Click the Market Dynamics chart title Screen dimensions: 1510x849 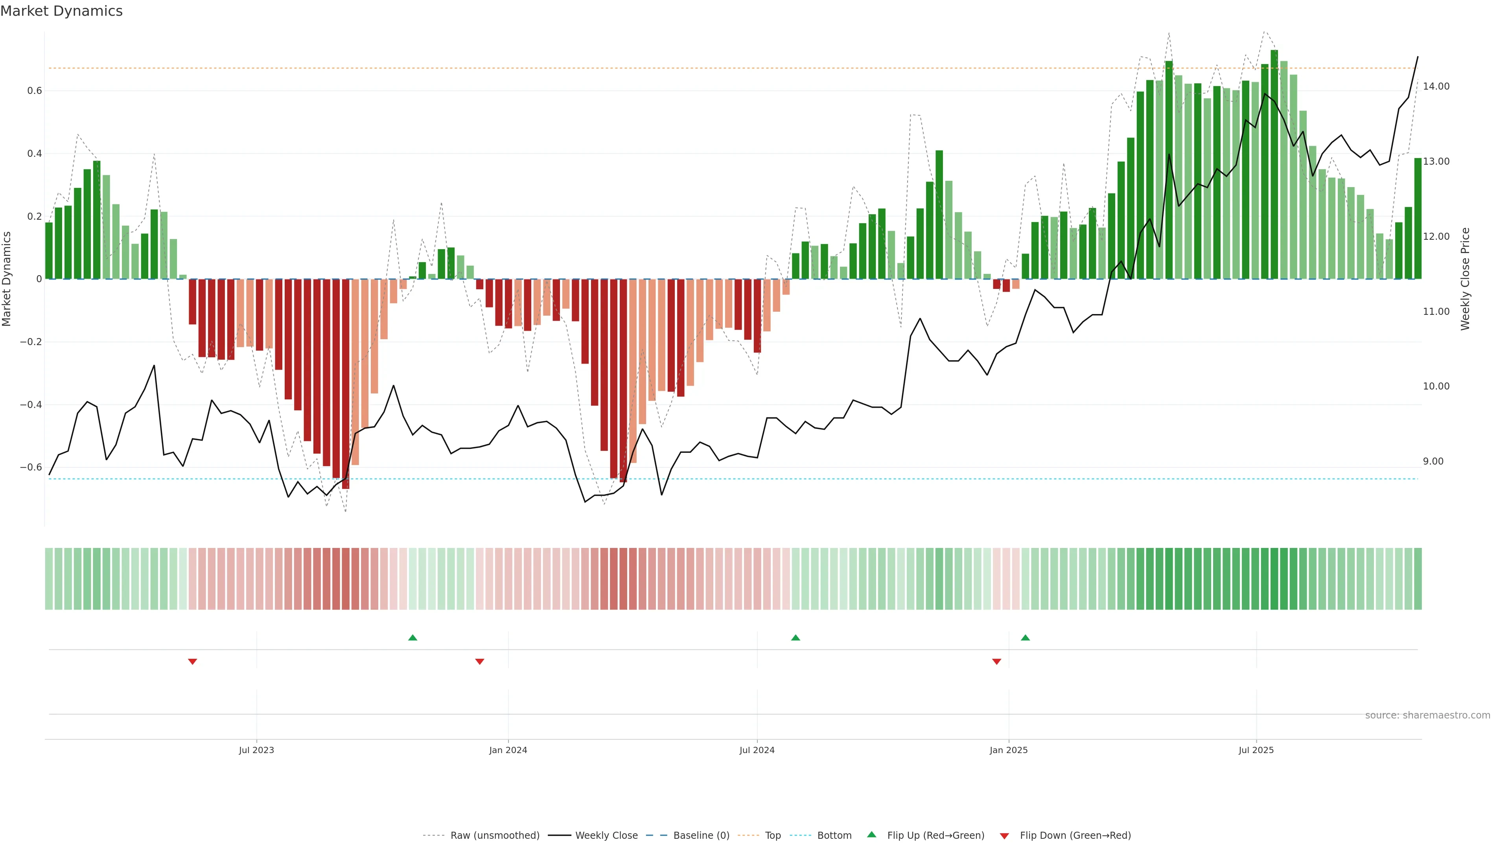click(x=62, y=11)
